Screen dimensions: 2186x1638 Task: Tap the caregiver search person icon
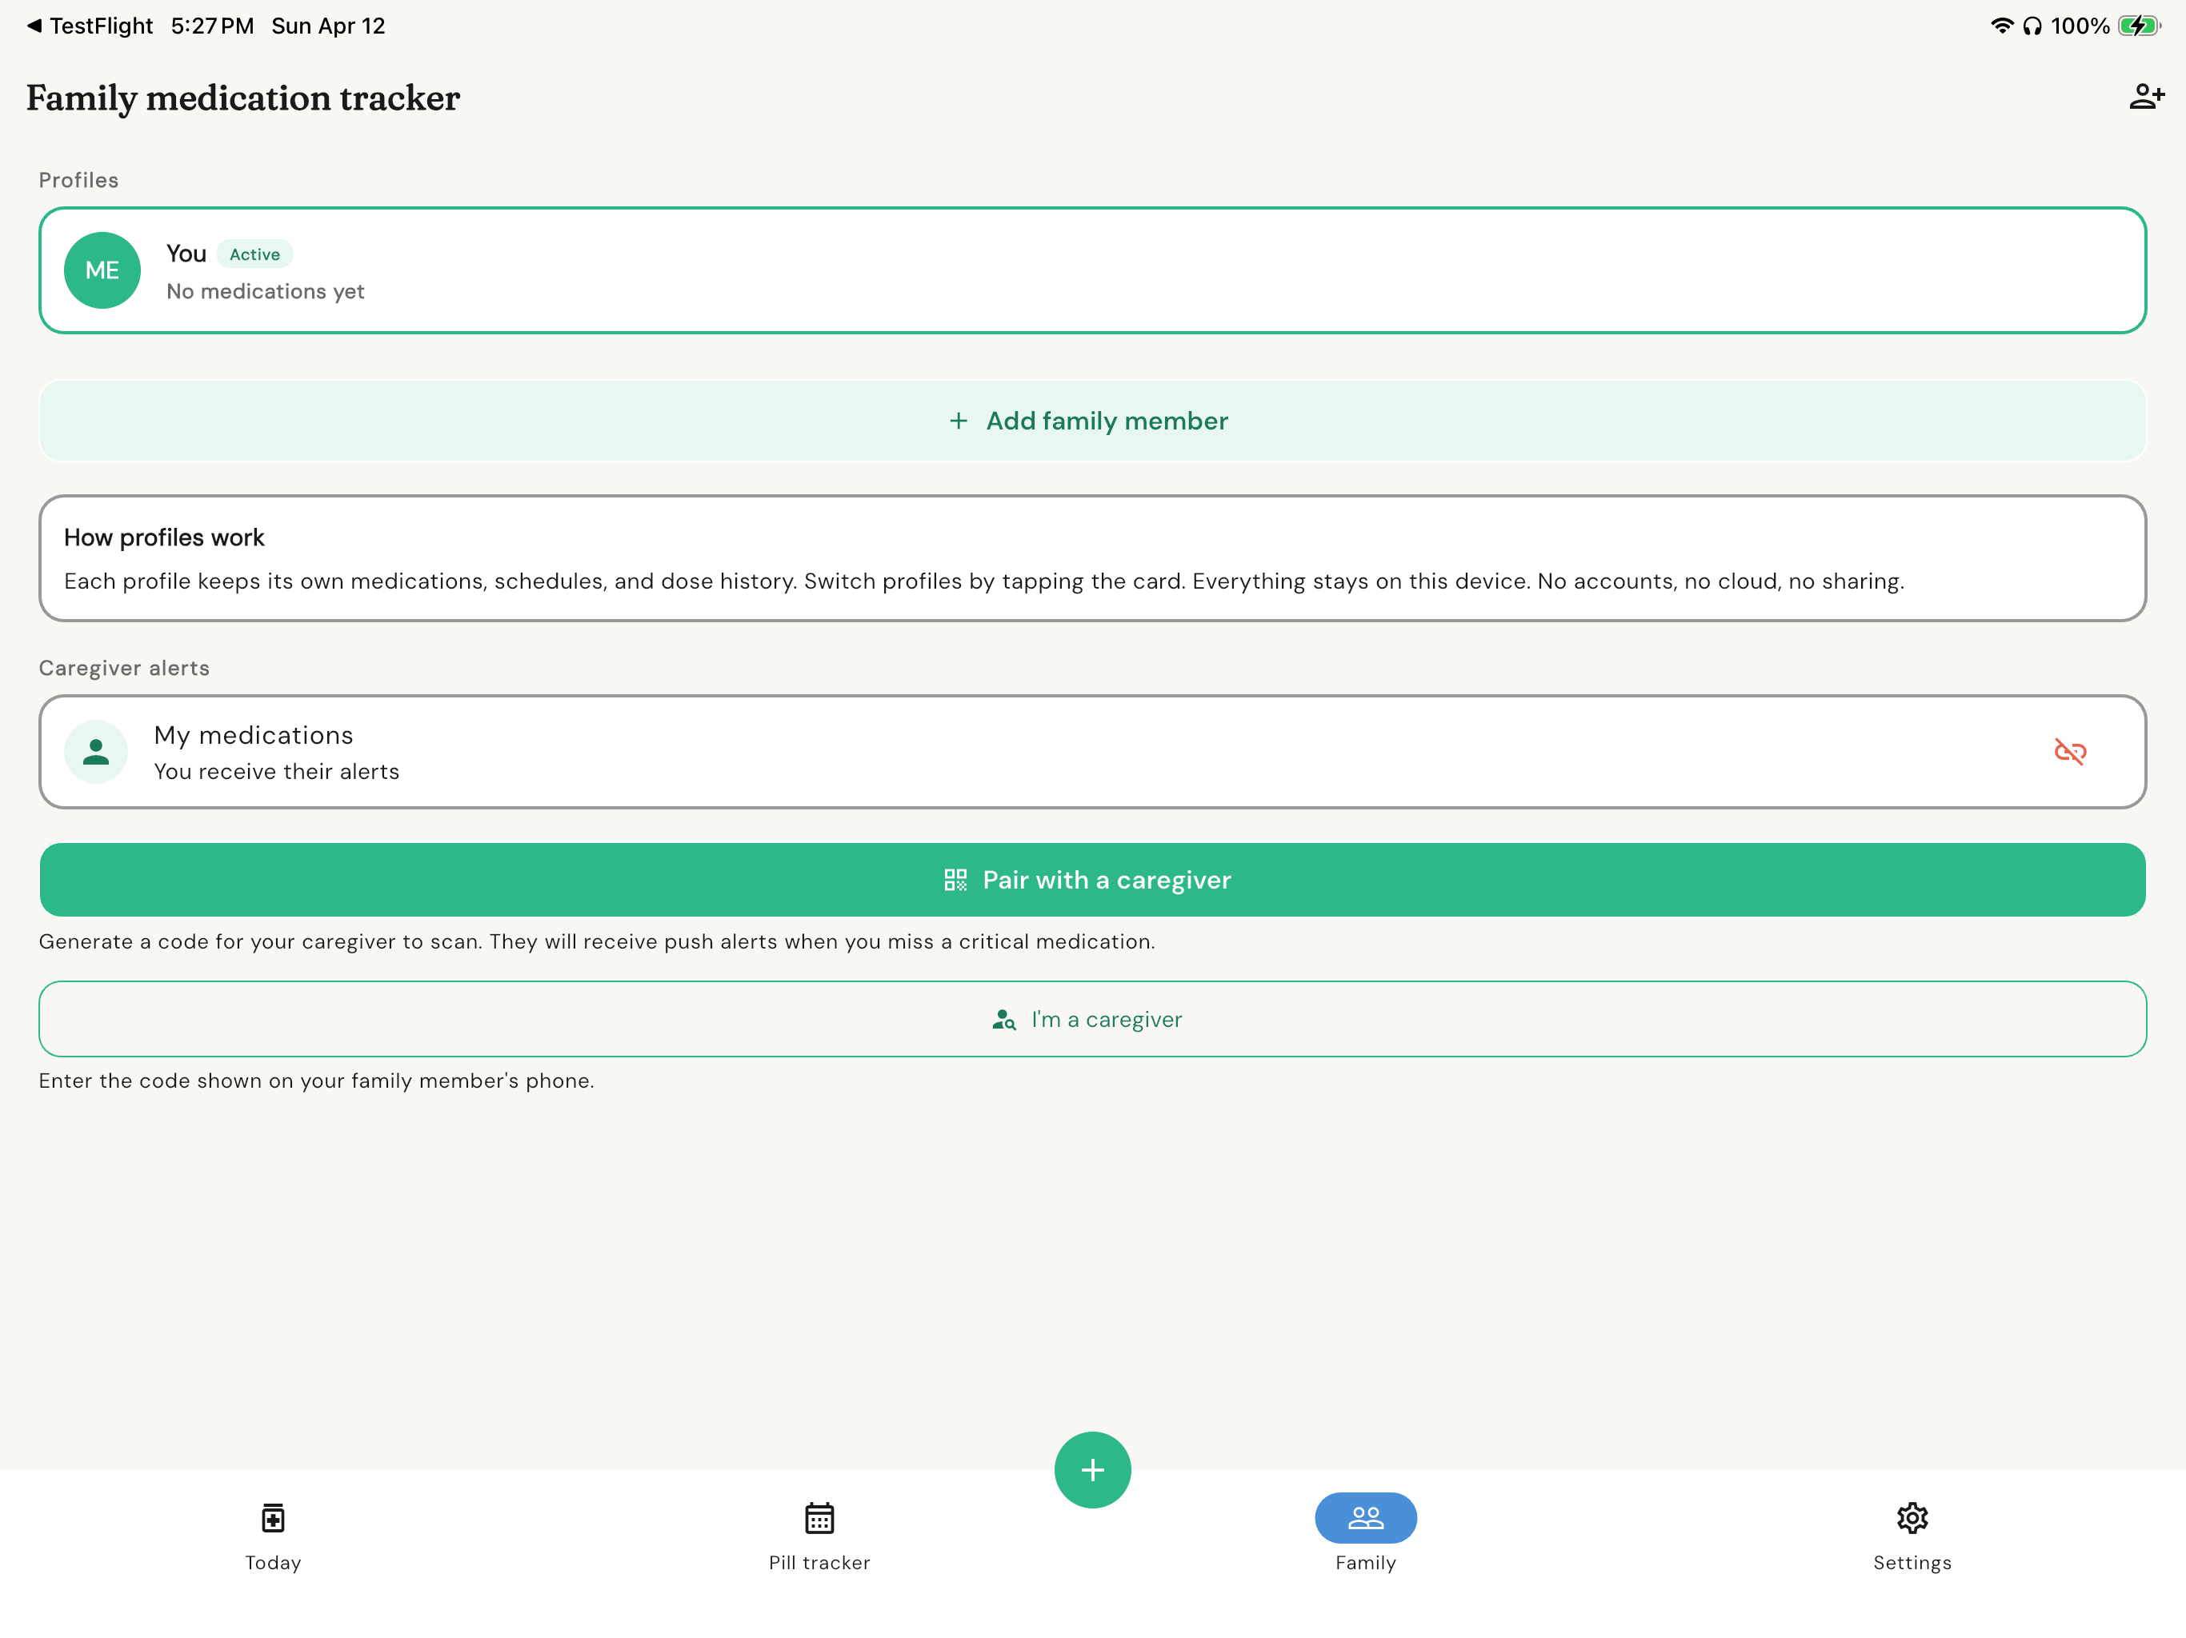pyautogui.click(x=1004, y=1020)
